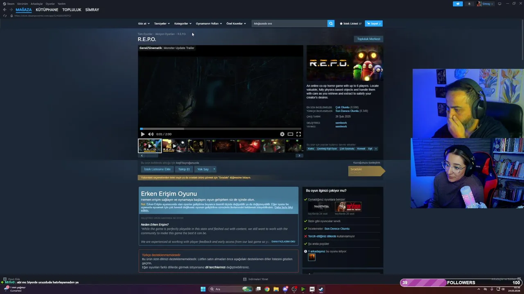
Task: Open the KÜTÜPHANE tab
Action: pyautogui.click(x=47, y=10)
